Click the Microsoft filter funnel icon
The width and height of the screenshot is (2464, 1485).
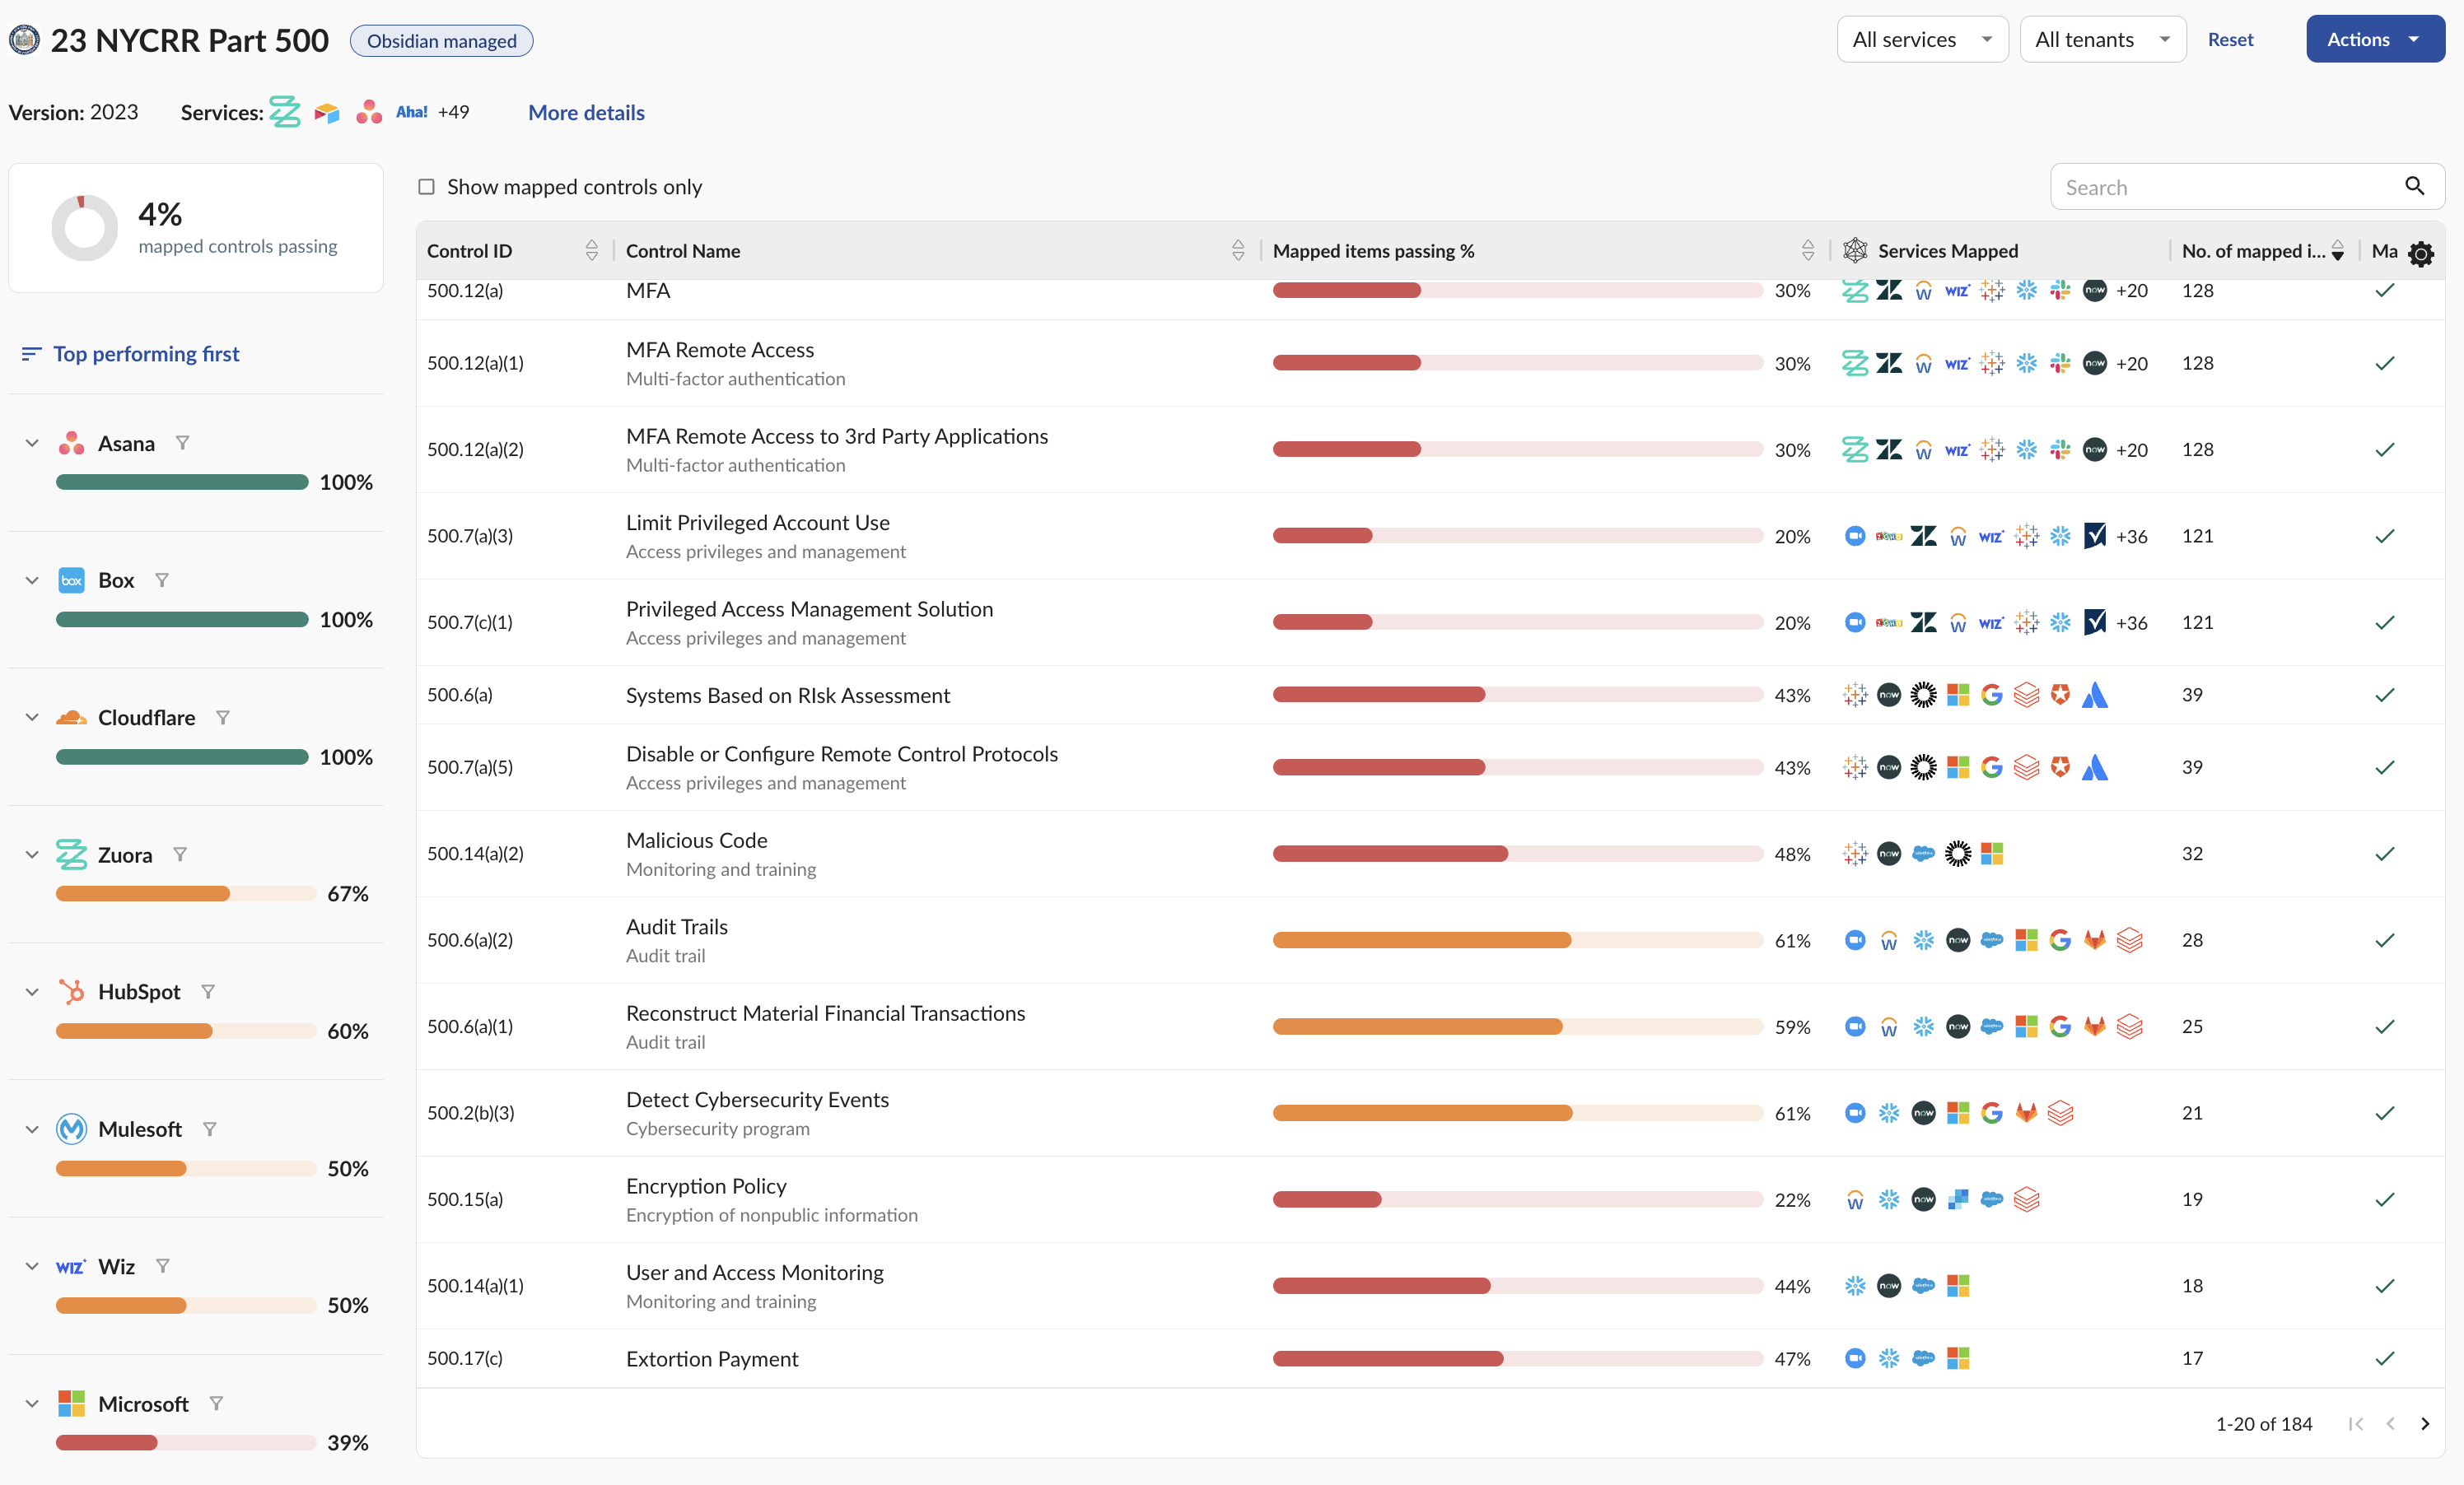(x=216, y=1403)
